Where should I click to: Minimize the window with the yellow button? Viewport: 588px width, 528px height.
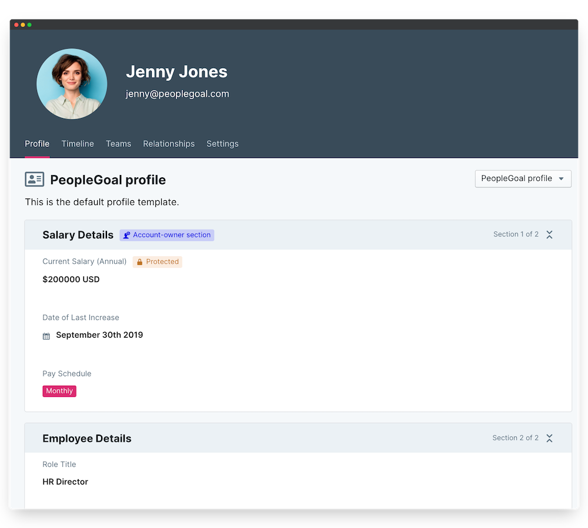coord(23,25)
